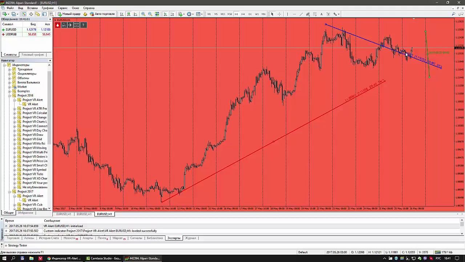Viewport: 465px width, 262px height.
Task: Select the crosshair tool
Action: [279, 14]
